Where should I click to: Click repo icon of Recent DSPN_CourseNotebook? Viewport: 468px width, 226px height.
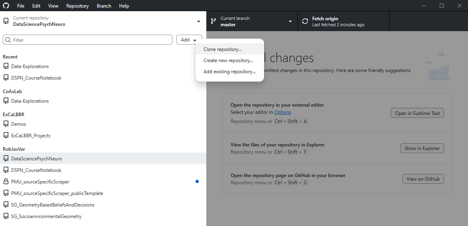pos(6,78)
